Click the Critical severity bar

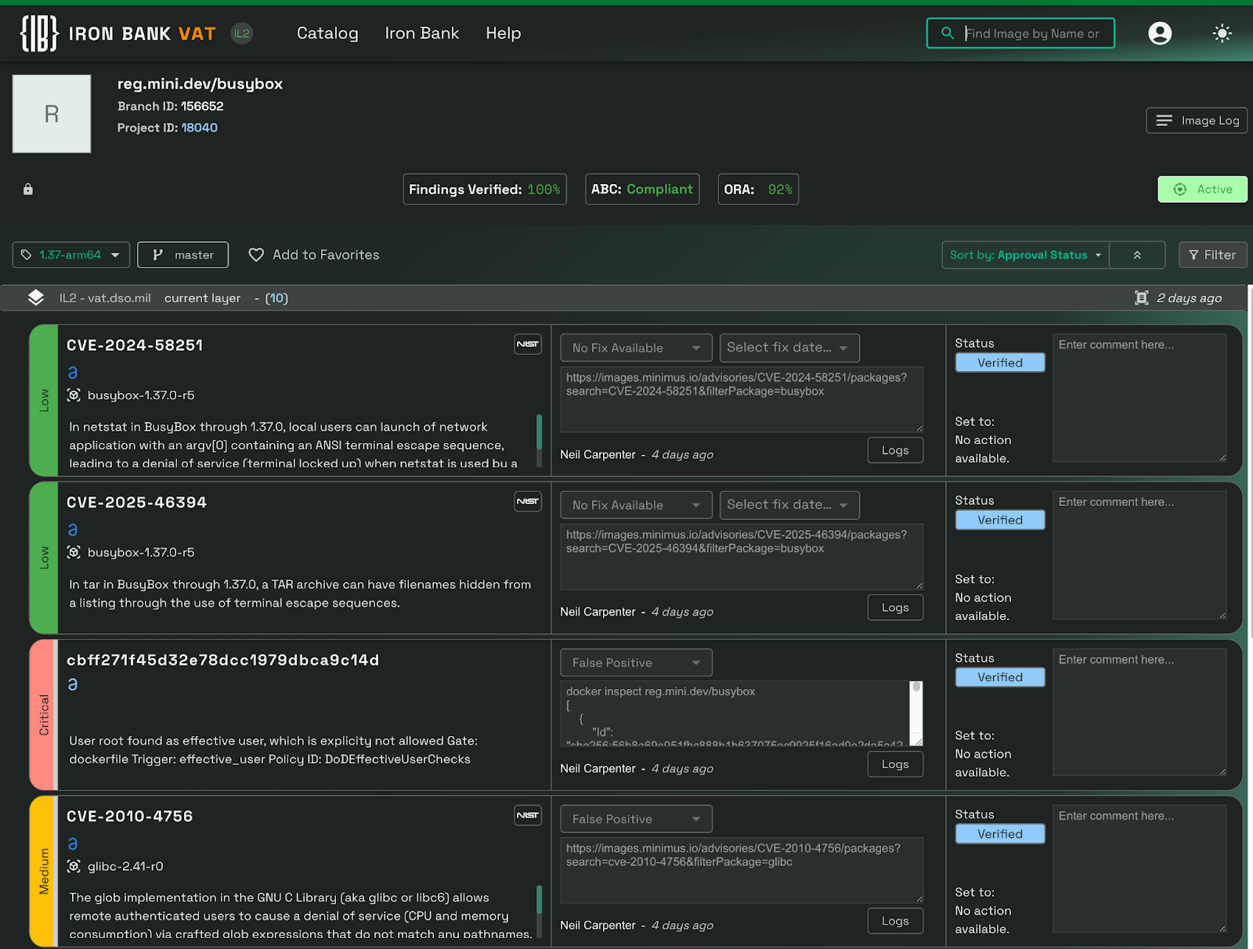coord(44,715)
